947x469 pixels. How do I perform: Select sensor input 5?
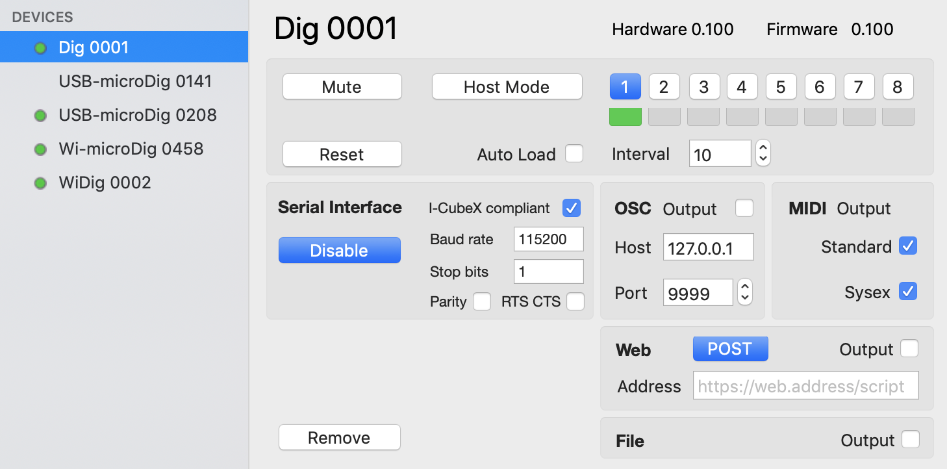coord(781,86)
